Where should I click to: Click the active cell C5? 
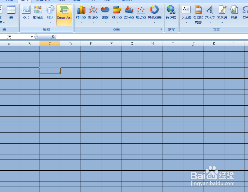[50, 70]
